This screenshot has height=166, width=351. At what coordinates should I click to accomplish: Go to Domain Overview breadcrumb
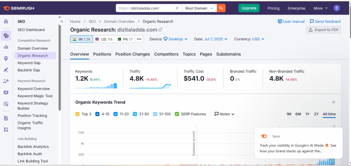click(x=119, y=22)
